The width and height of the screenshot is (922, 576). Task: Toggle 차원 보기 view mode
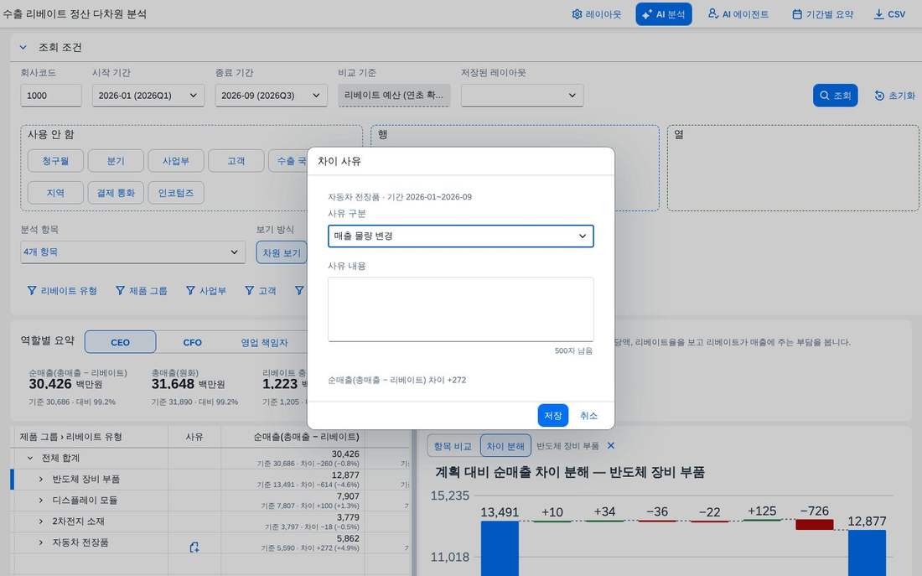tap(282, 252)
